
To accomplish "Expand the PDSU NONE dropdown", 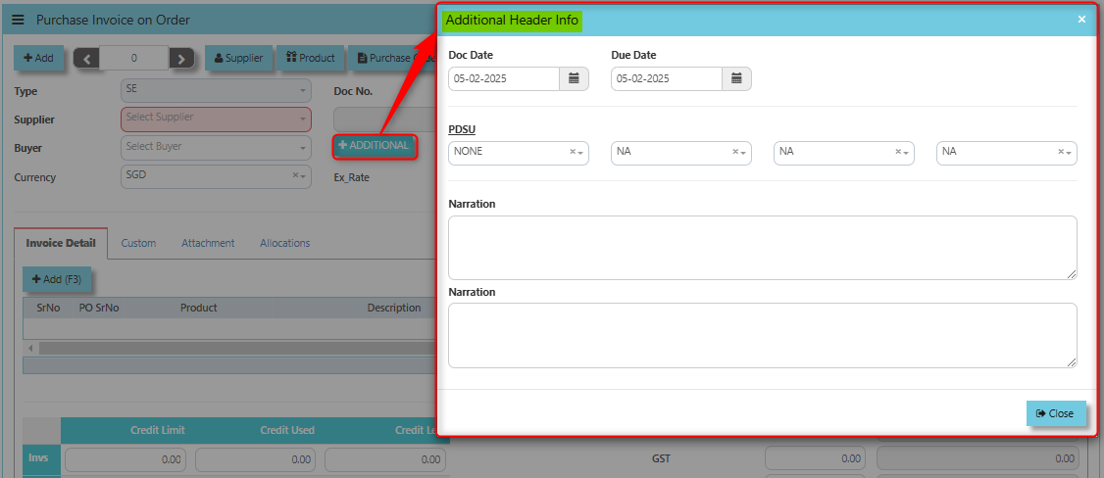I will [x=581, y=153].
